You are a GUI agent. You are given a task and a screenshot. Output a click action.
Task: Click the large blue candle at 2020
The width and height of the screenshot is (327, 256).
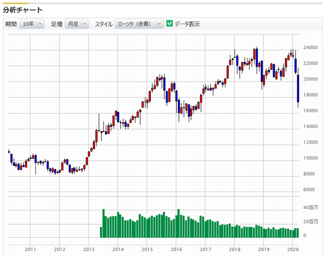click(x=298, y=89)
